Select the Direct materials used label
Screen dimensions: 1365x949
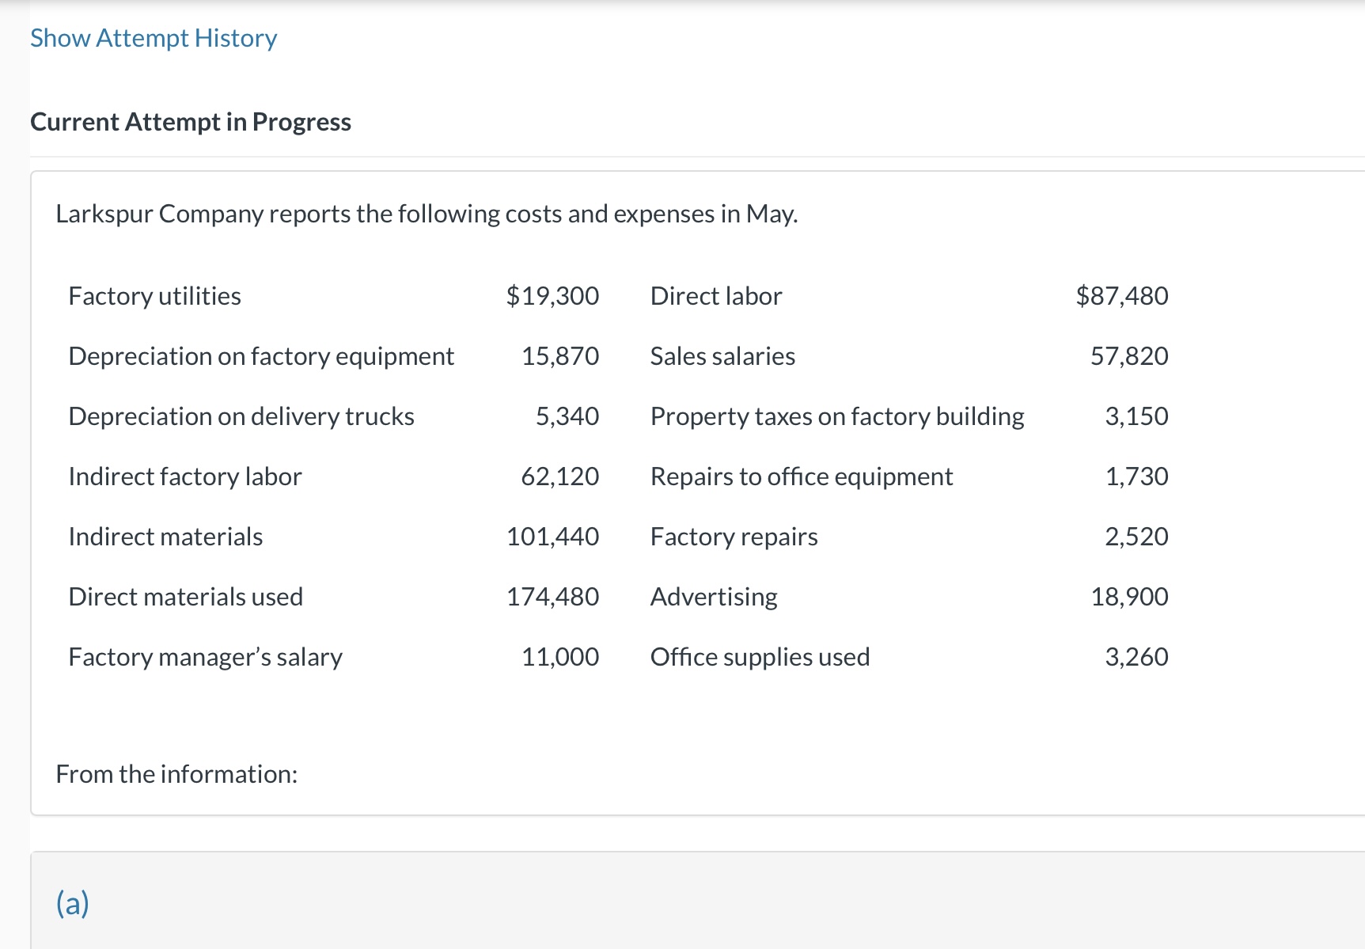(186, 597)
